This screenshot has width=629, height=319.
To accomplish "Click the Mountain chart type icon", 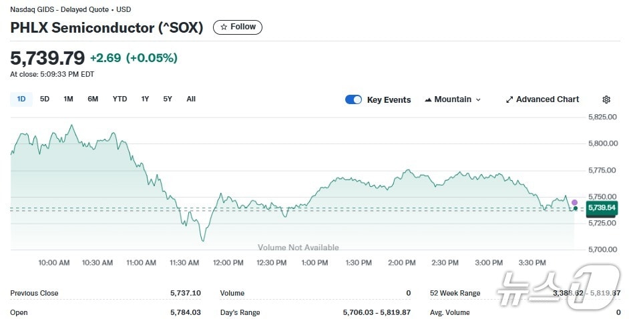I will [x=428, y=99].
